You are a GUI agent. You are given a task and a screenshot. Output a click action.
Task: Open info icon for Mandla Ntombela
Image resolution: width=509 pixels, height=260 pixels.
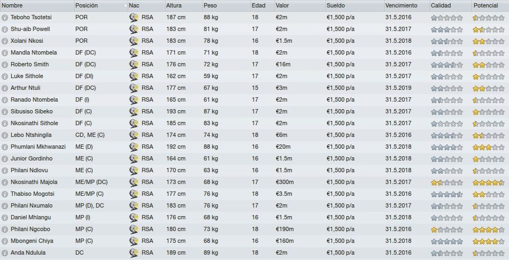(4, 52)
